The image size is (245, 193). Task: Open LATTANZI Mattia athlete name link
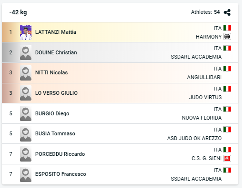coord(56,32)
